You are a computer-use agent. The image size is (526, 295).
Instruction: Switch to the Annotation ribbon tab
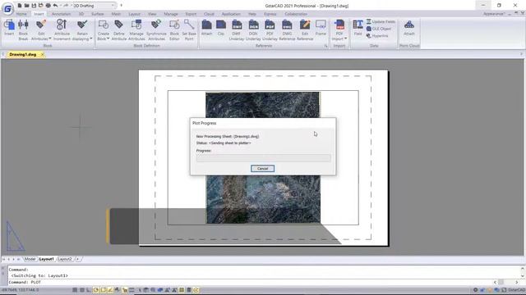click(x=61, y=14)
